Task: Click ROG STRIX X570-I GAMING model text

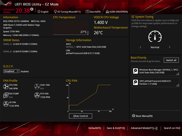Action: pyautogui.click(x=16, y=21)
